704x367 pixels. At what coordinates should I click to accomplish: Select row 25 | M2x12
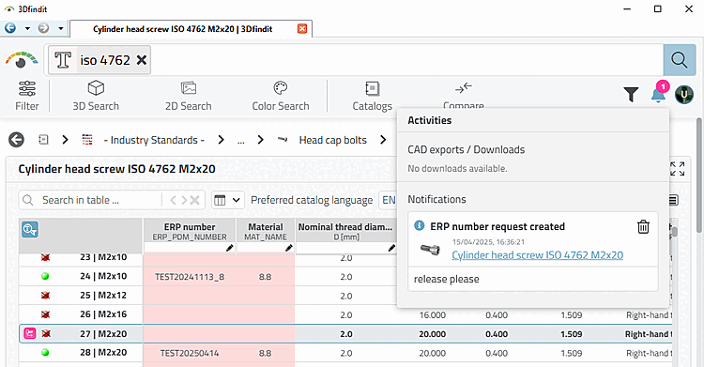coord(103,296)
